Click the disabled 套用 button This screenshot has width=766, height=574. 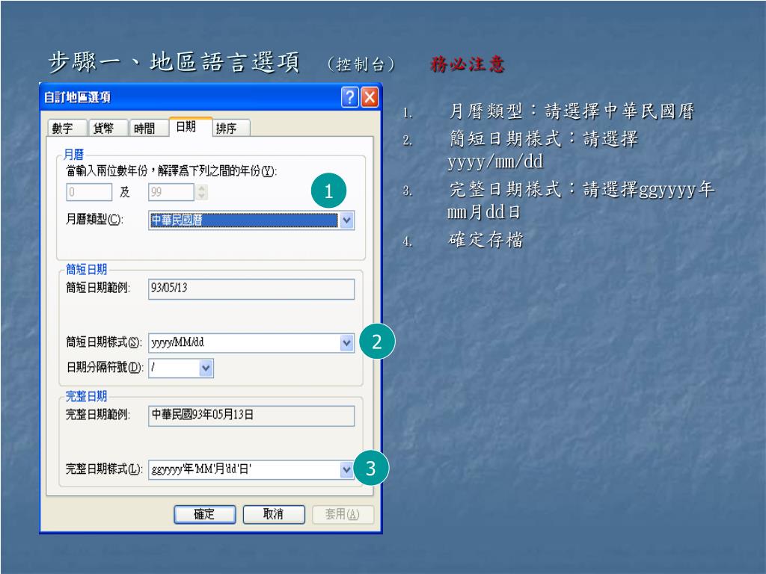coord(343,514)
